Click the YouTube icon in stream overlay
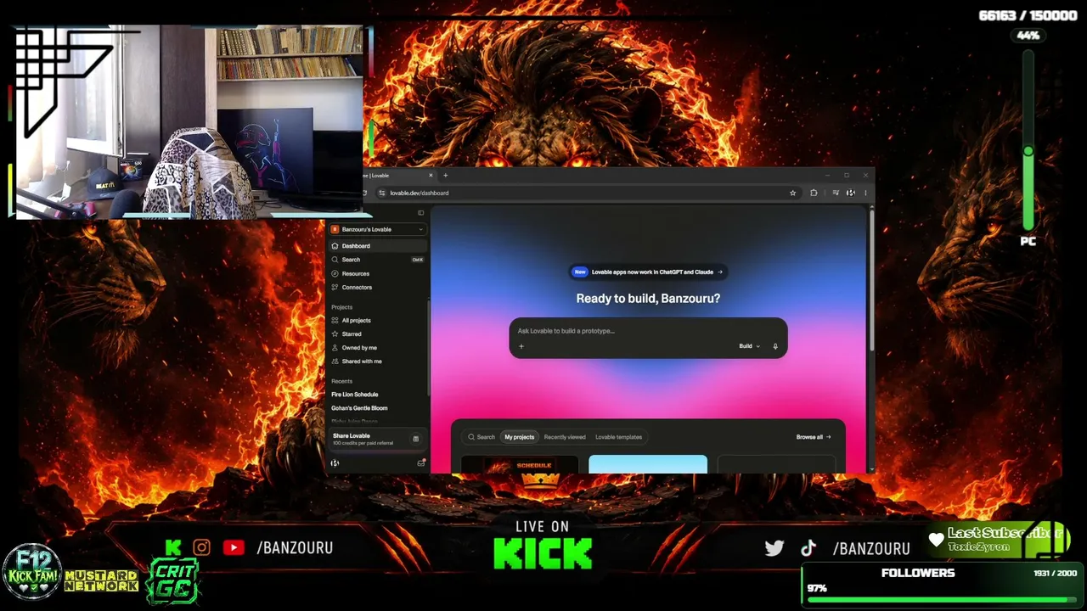This screenshot has height=611, width=1087. pyautogui.click(x=234, y=548)
